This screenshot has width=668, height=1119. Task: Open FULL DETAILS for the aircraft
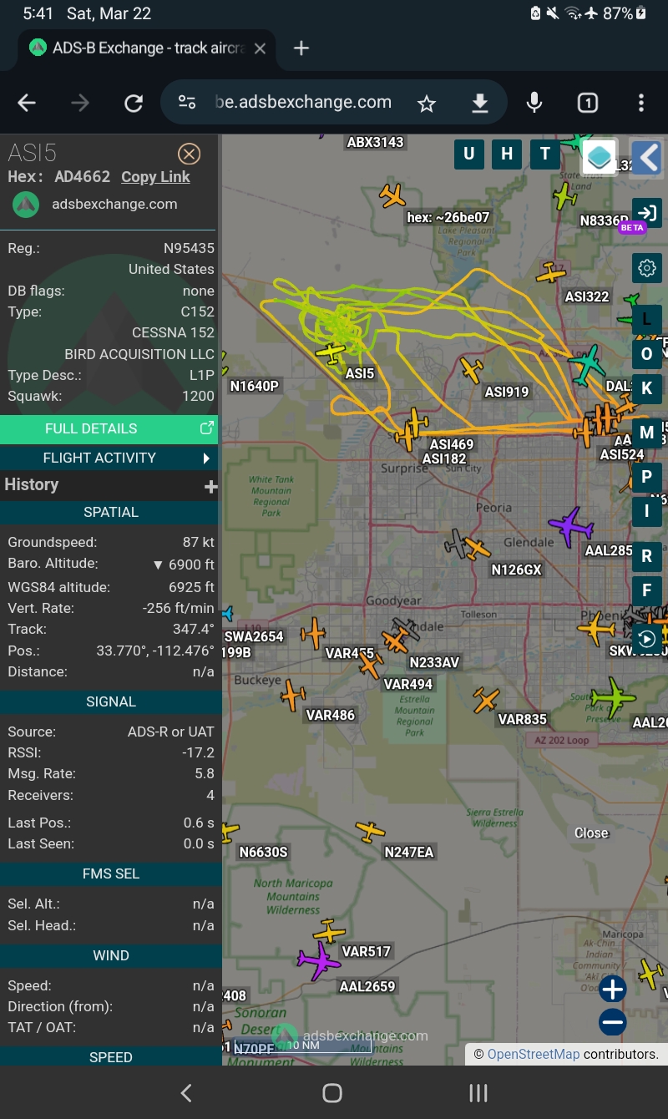click(x=109, y=428)
